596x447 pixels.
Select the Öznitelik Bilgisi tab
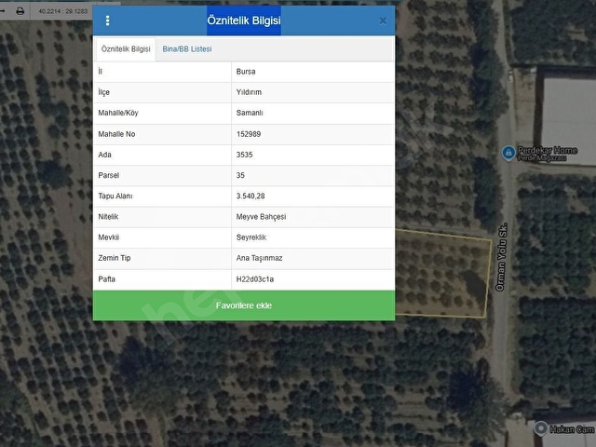click(x=126, y=49)
